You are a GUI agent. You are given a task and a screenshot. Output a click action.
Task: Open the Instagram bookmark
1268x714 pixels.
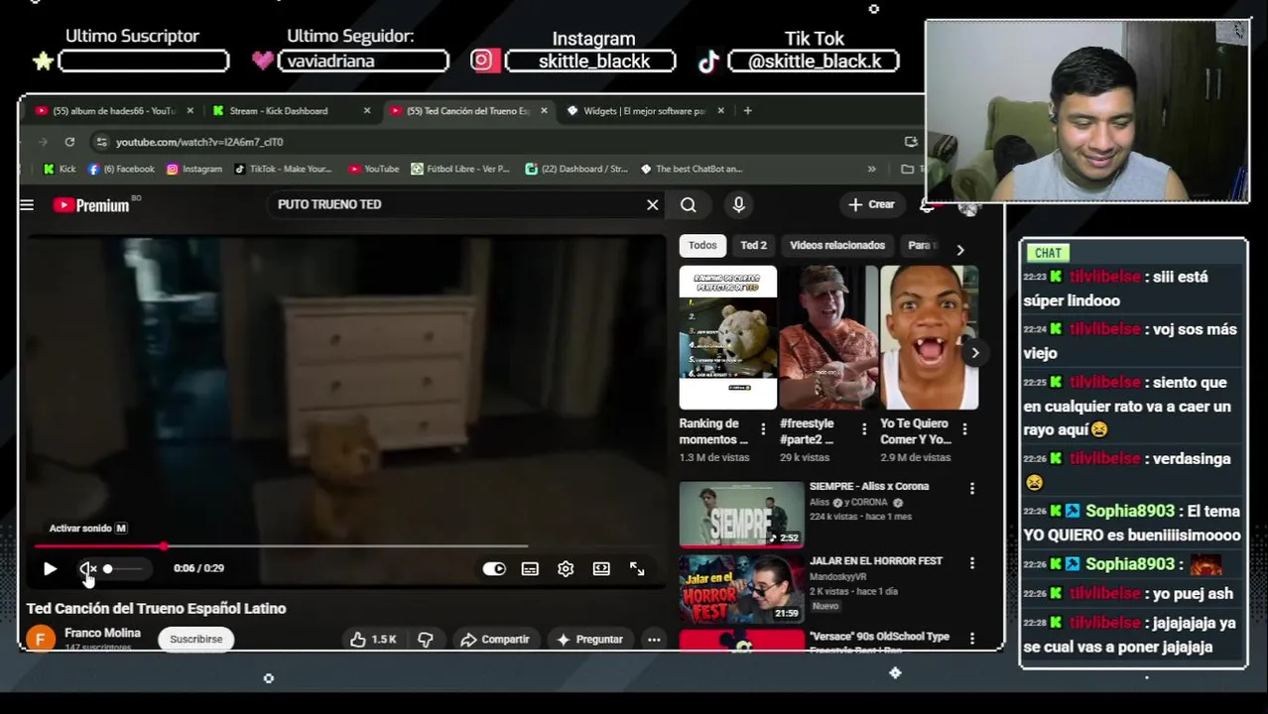(194, 169)
